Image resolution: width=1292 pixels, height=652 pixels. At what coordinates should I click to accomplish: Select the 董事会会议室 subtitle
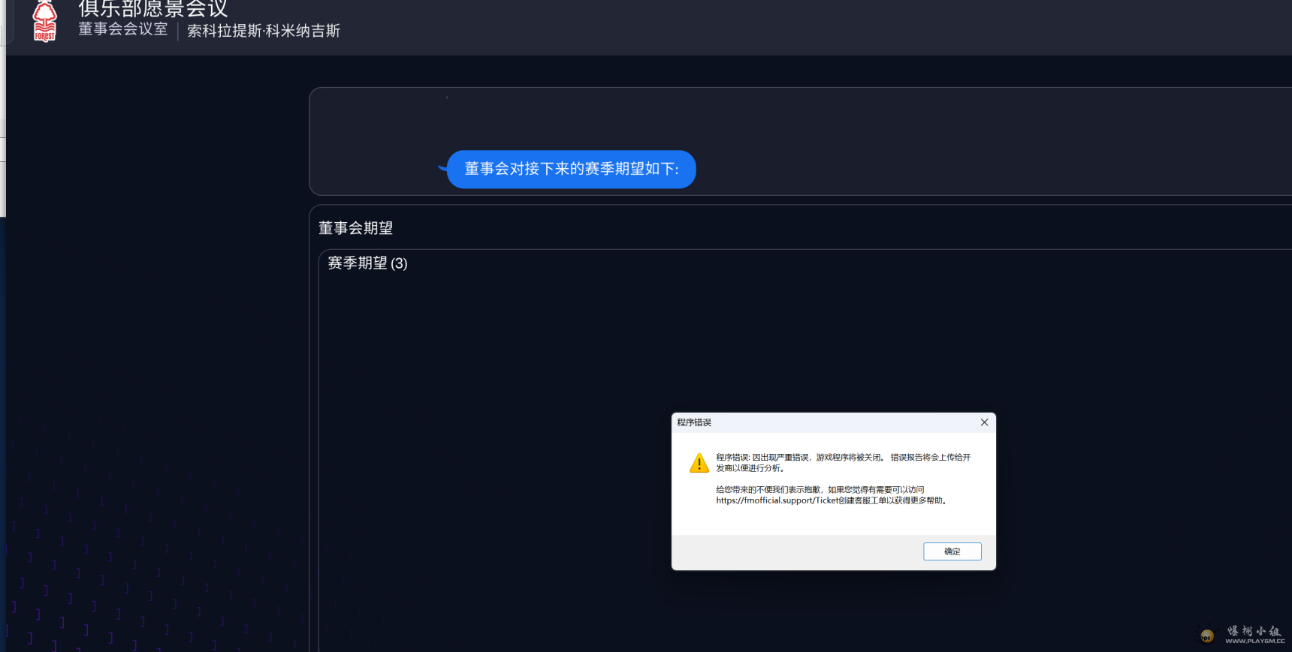coord(123,29)
